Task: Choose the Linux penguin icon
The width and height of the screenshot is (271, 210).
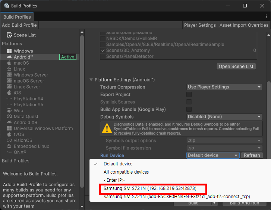Action: 9,69
